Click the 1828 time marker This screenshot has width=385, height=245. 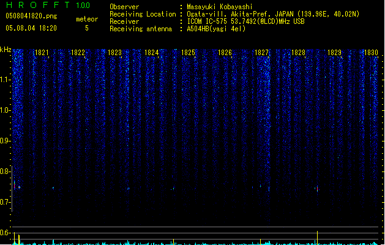point(298,53)
